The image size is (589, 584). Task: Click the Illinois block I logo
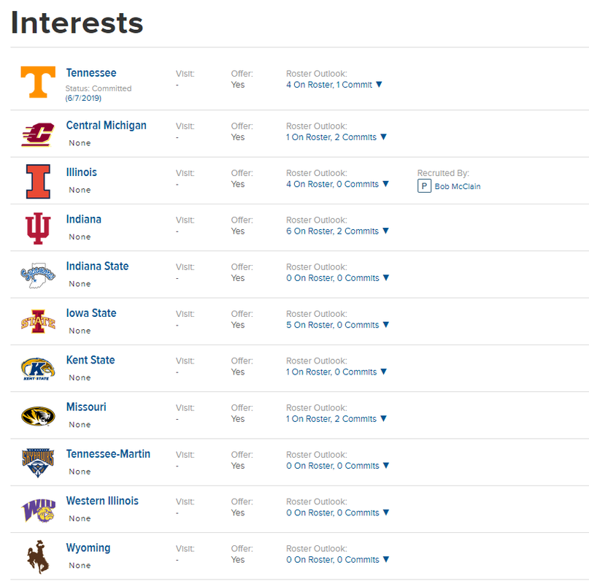[x=38, y=181]
